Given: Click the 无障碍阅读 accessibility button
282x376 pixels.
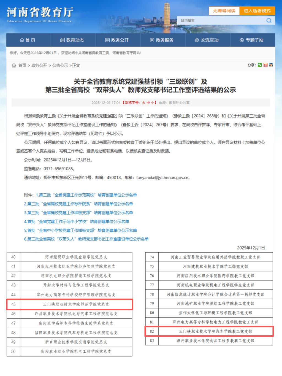Looking at the screenshot, I should [x=224, y=11].
